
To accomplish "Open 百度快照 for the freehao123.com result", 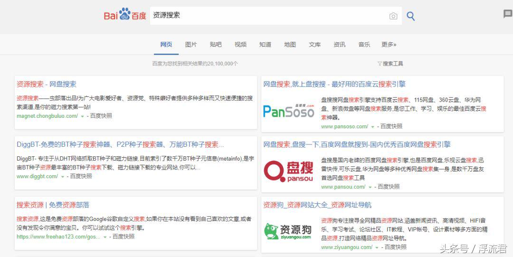I will point(123,237).
